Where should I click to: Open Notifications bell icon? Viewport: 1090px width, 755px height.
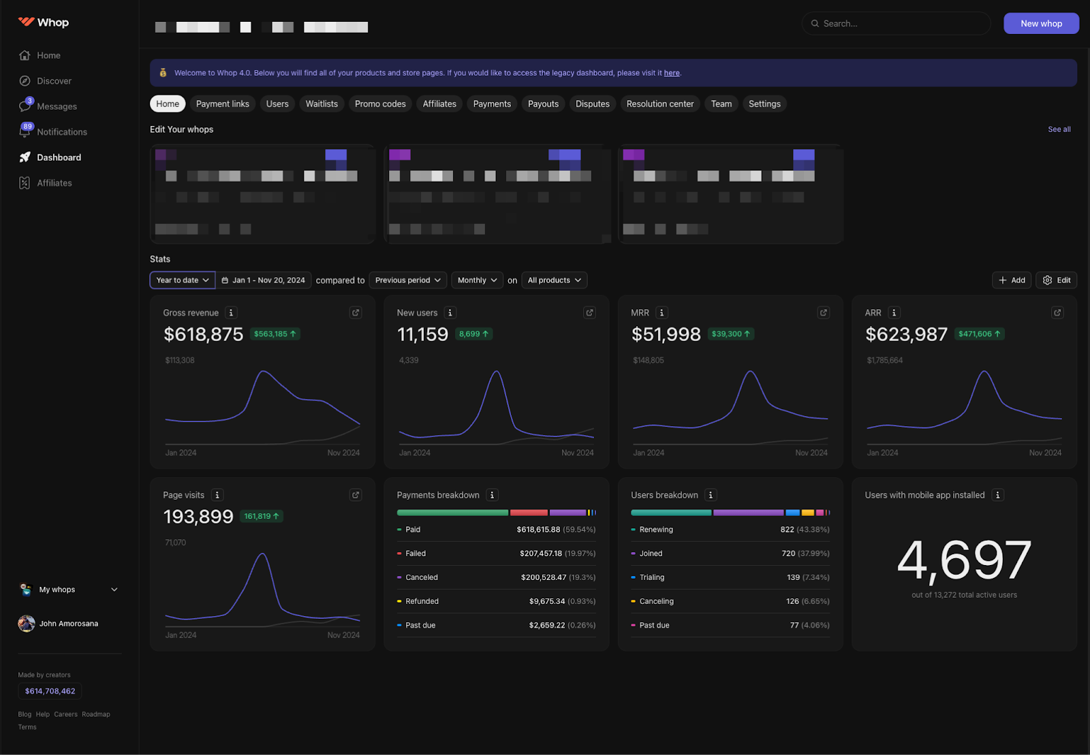point(25,131)
